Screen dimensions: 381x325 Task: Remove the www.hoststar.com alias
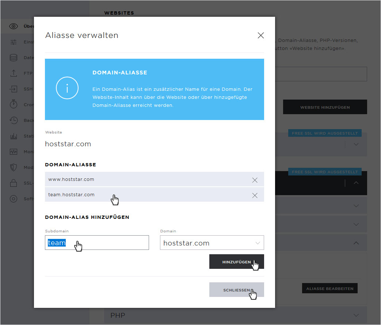coord(255,180)
